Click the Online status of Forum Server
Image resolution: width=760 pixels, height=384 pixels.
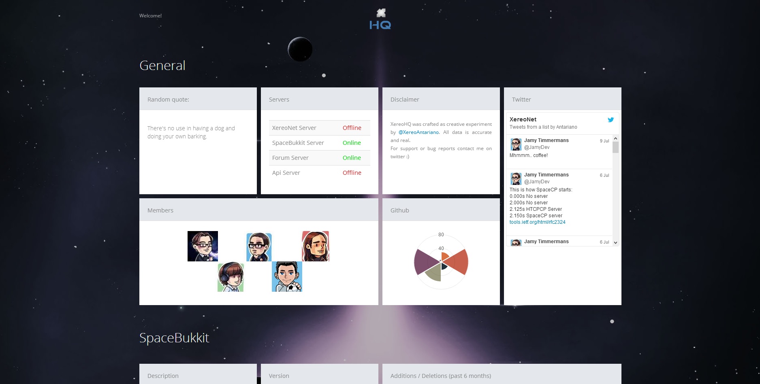[352, 158]
